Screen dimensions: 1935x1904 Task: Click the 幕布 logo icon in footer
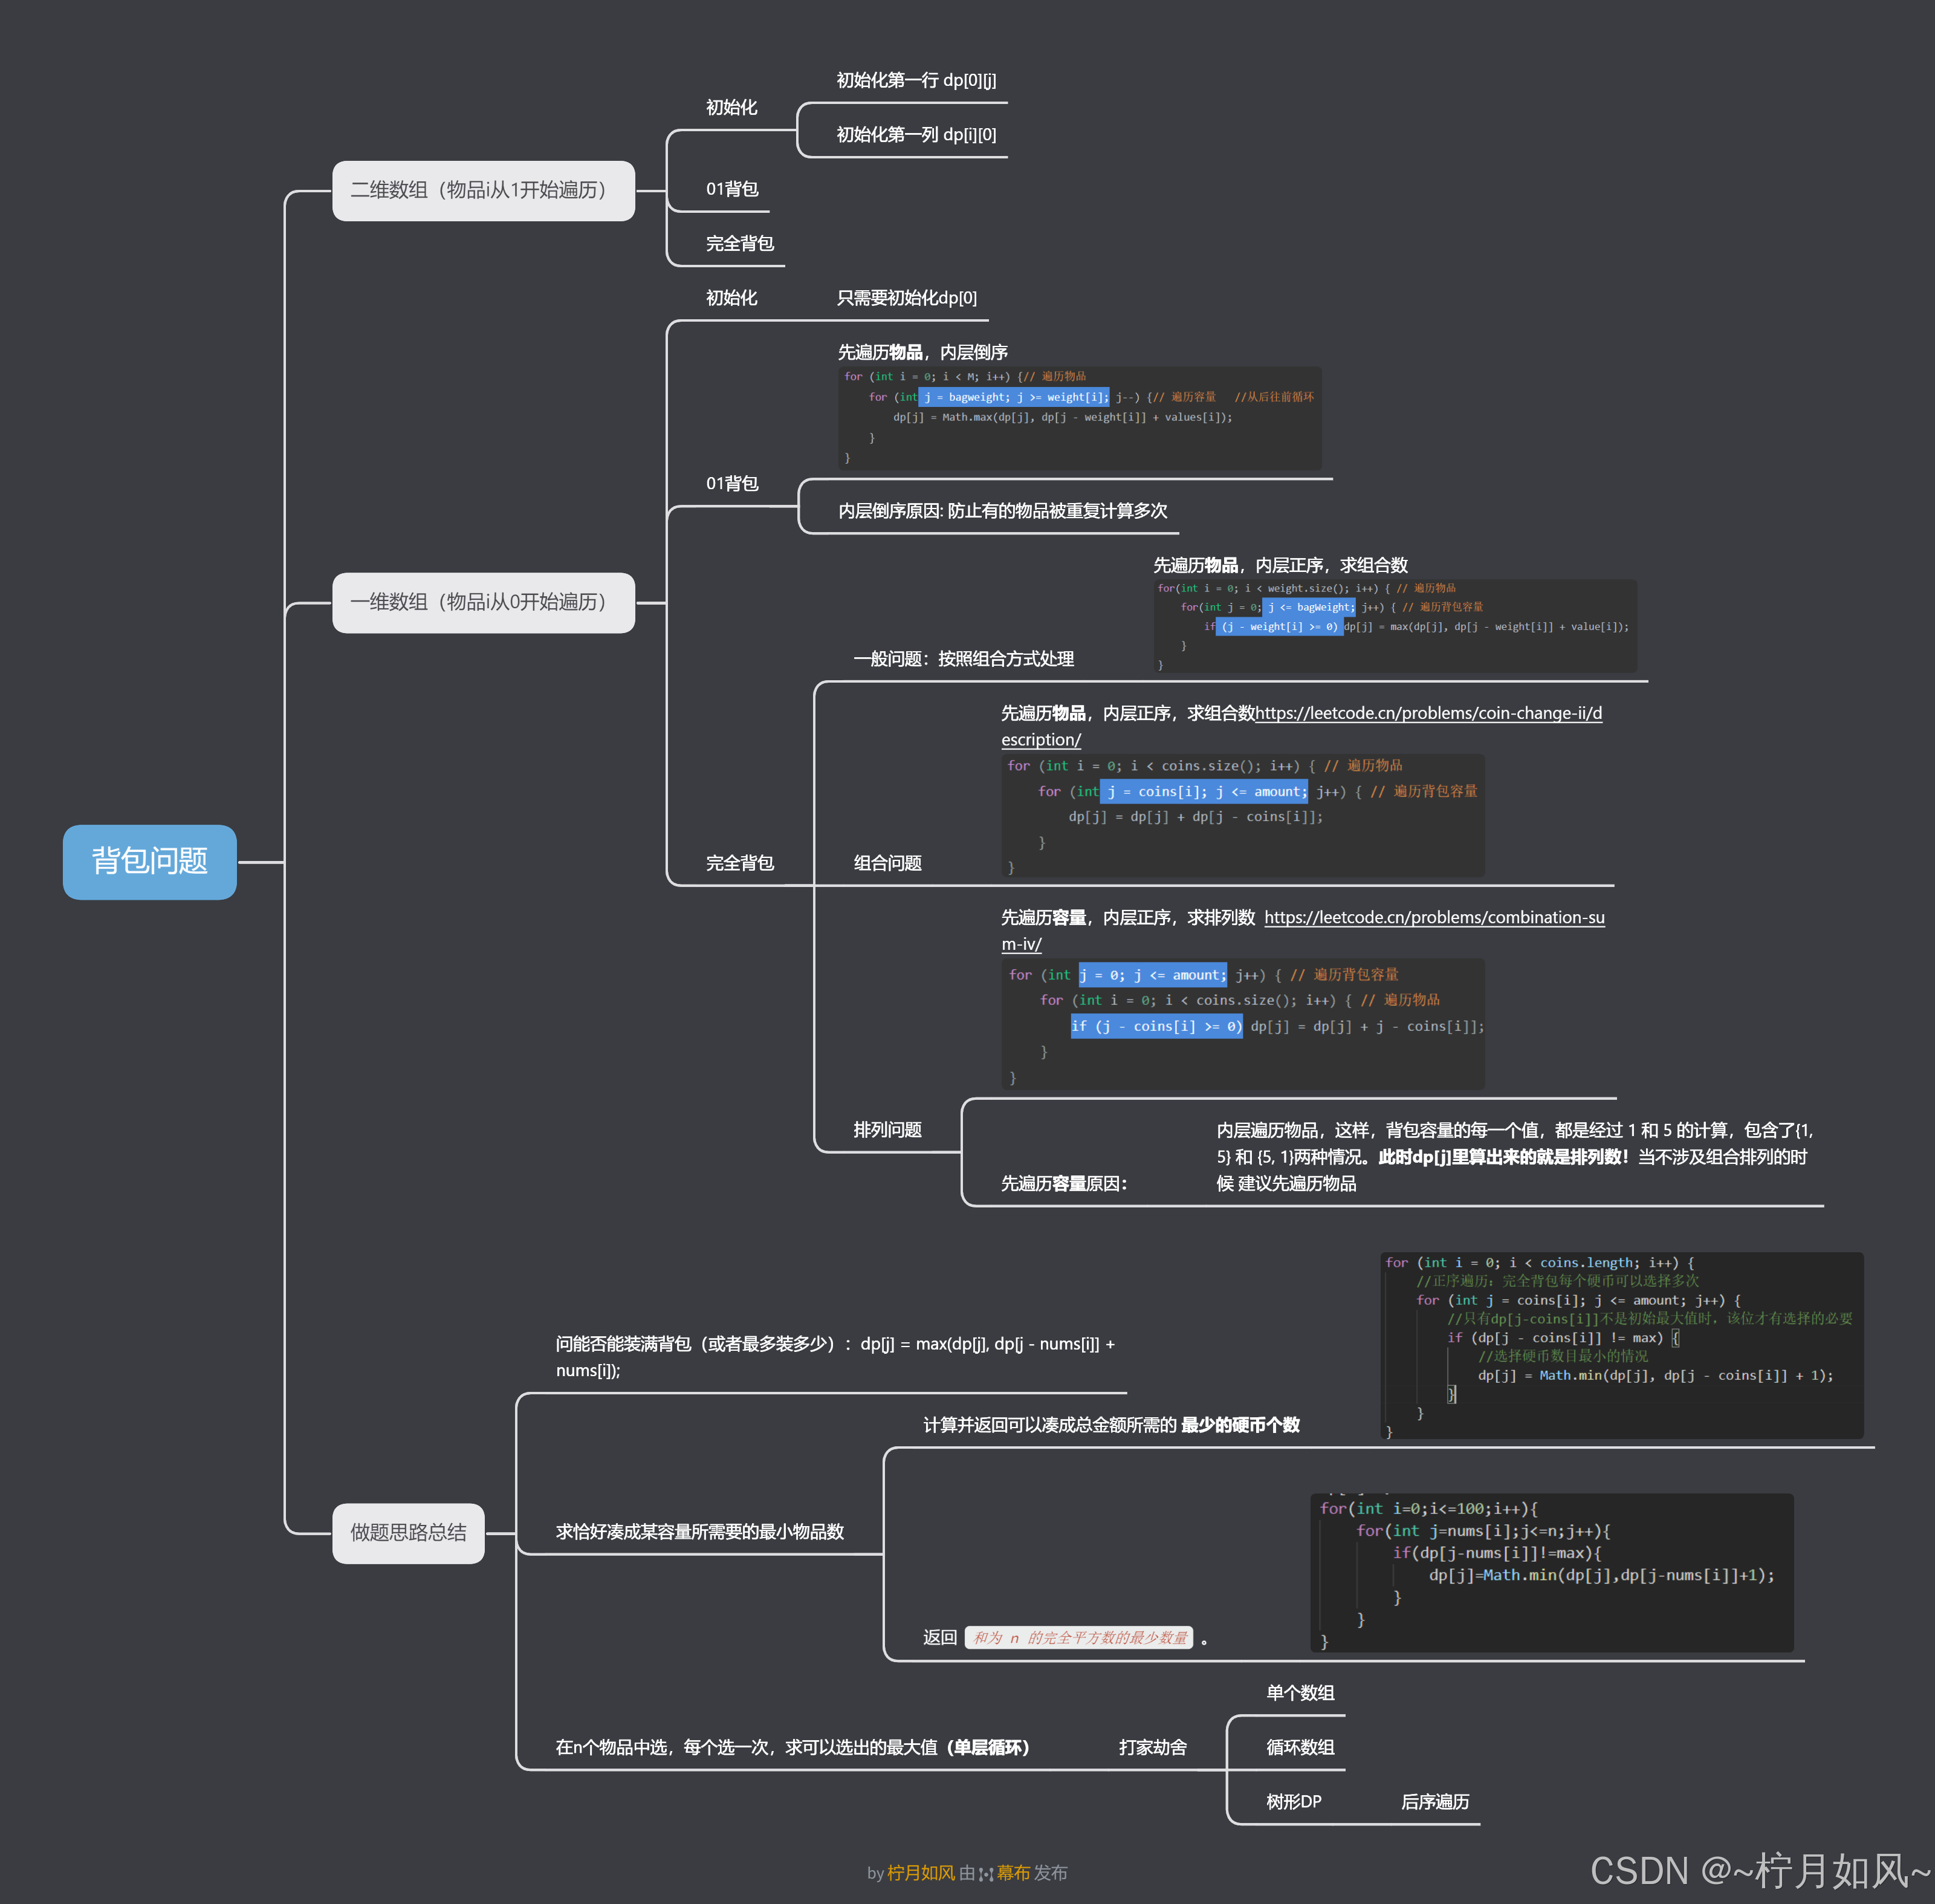[986, 1874]
